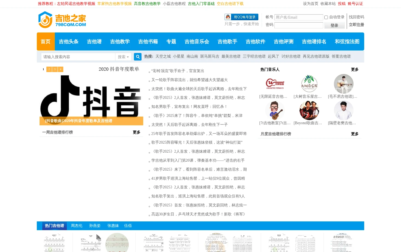The image size is (401, 252).
Task: Open news 41岁男歌手巡演上海站售罄
Action: coord(198,179)
